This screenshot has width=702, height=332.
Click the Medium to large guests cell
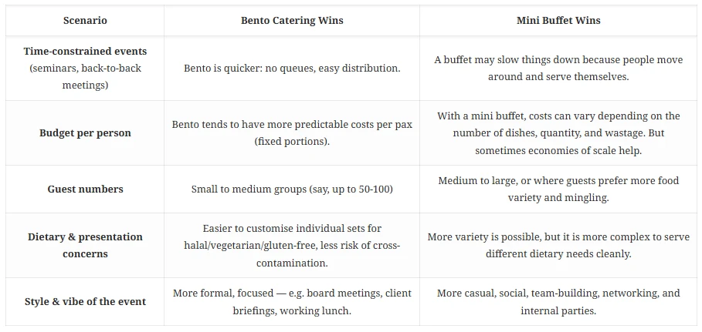pos(558,189)
